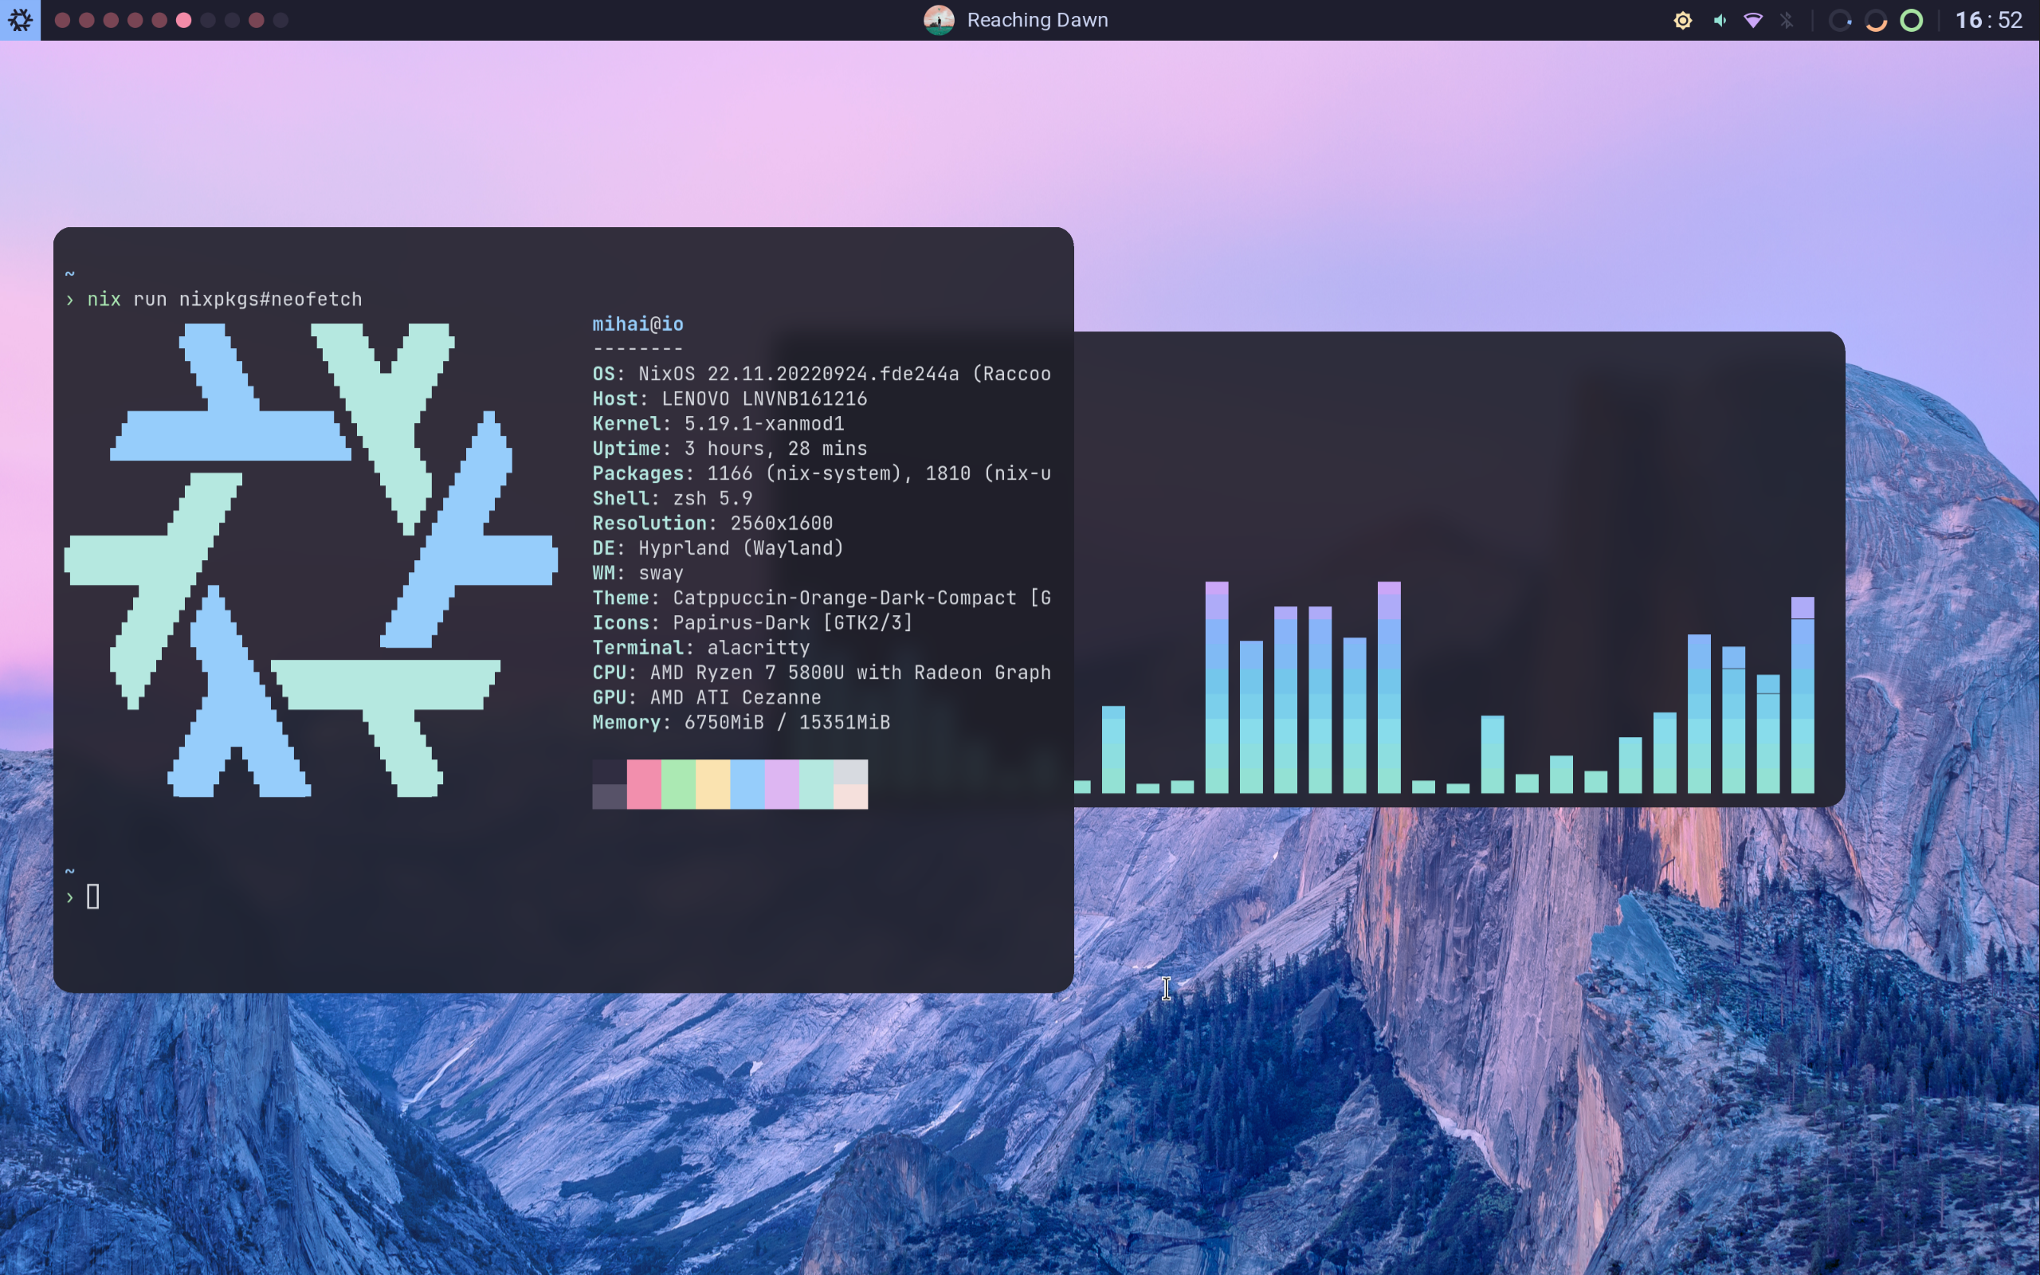Click the Resolution: 2560x1600 line

pyautogui.click(x=712, y=523)
